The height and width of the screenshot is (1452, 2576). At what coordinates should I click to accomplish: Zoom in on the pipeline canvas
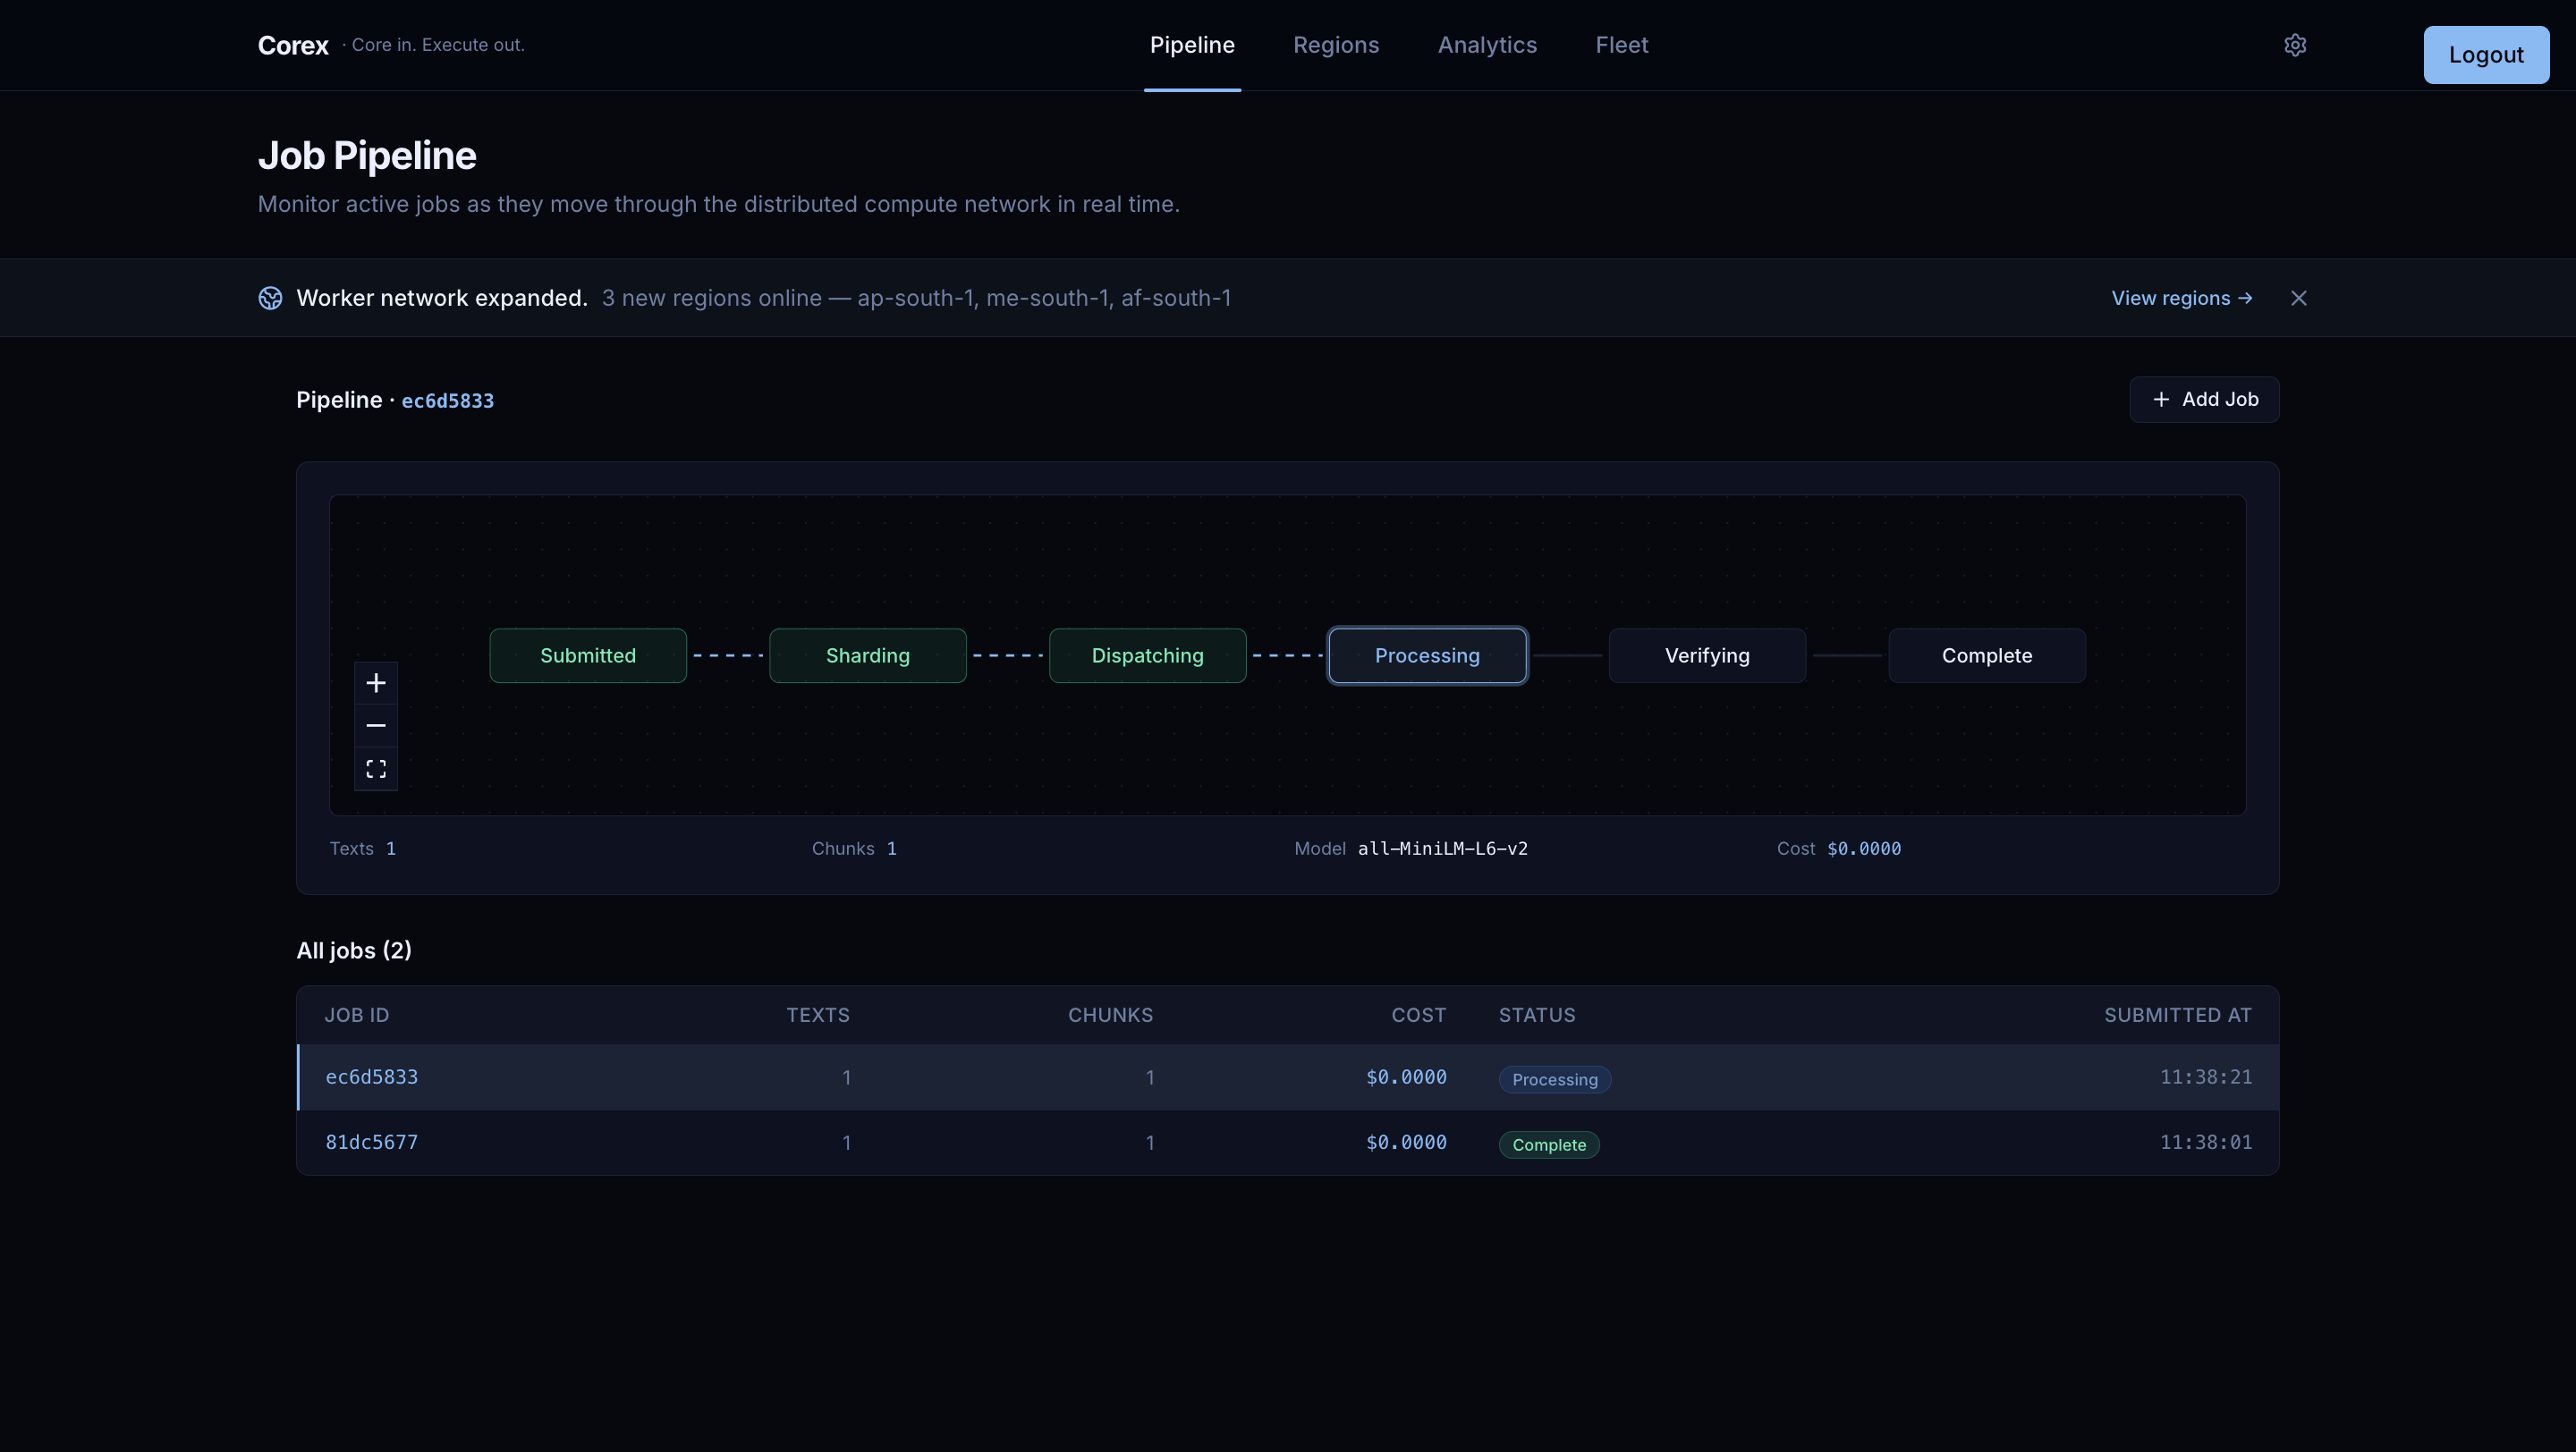coord(376,682)
